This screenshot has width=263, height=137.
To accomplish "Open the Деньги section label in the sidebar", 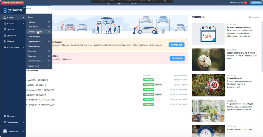I will point(10,29).
